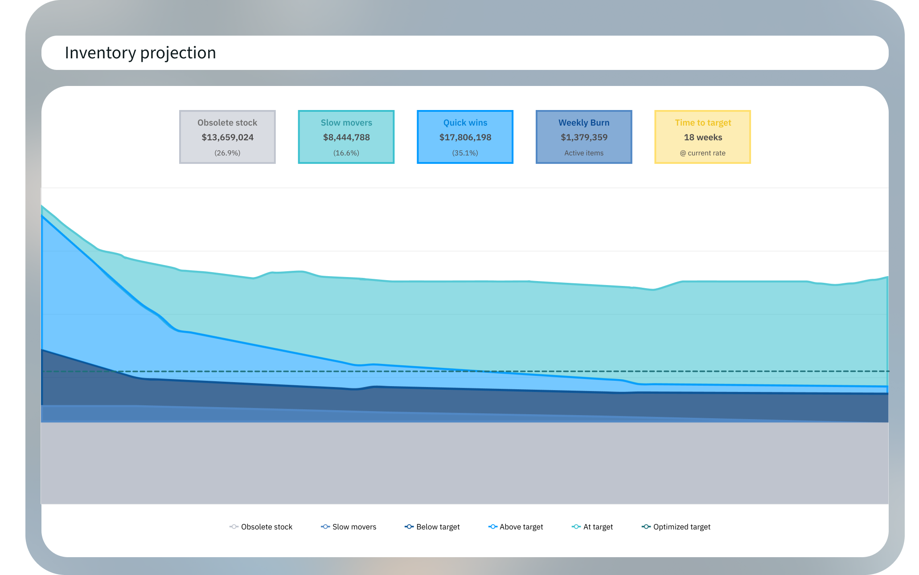Select the Inventory projection title bar
919x575 pixels.
(x=140, y=53)
